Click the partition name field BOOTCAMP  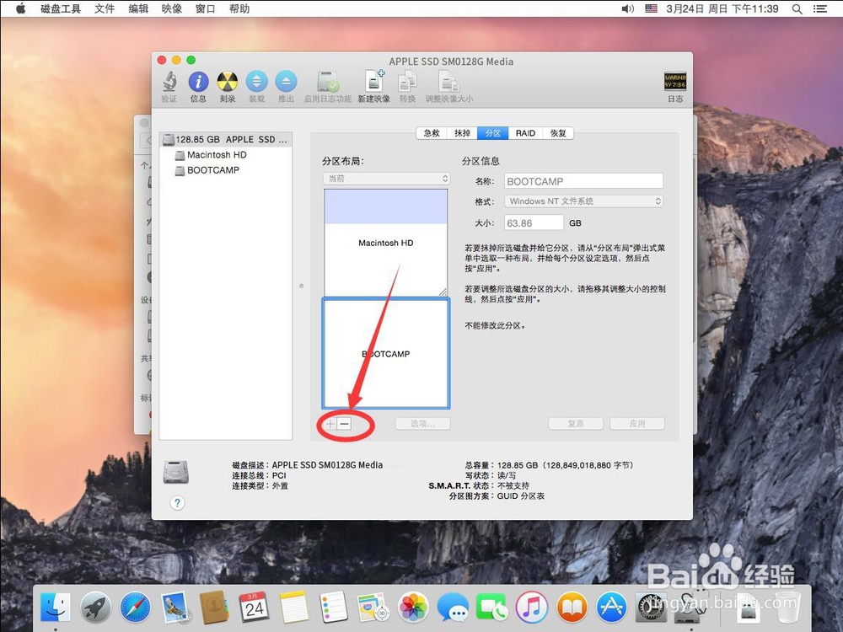point(584,181)
